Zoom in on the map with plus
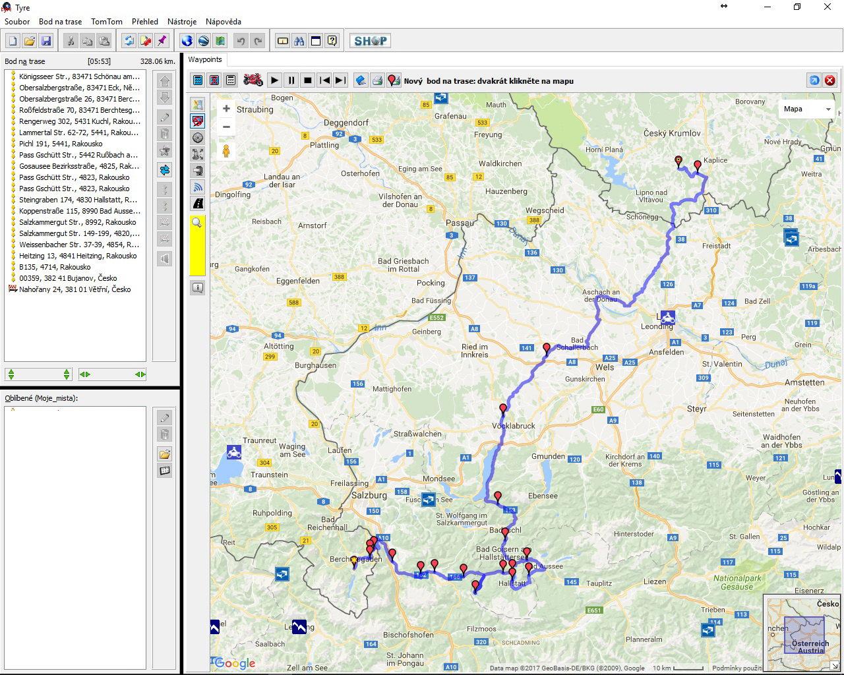 [x=226, y=109]
